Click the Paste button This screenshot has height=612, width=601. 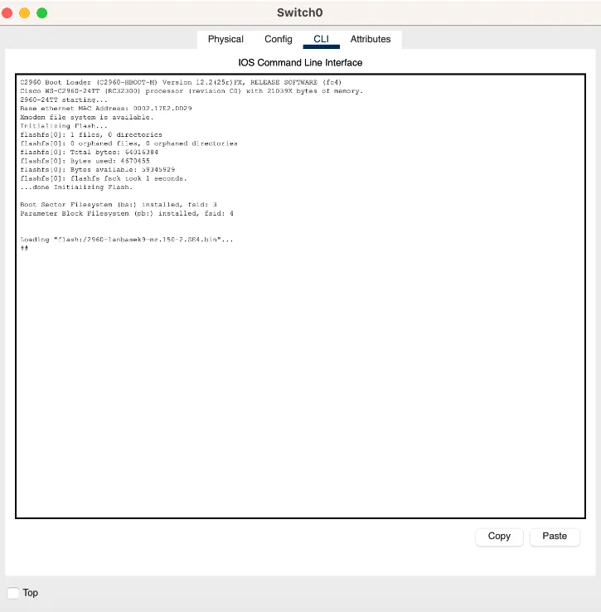[x=555, y=537]
